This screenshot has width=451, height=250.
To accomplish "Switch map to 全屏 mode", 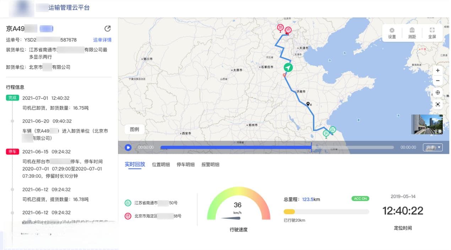I will tap(432, 33).
